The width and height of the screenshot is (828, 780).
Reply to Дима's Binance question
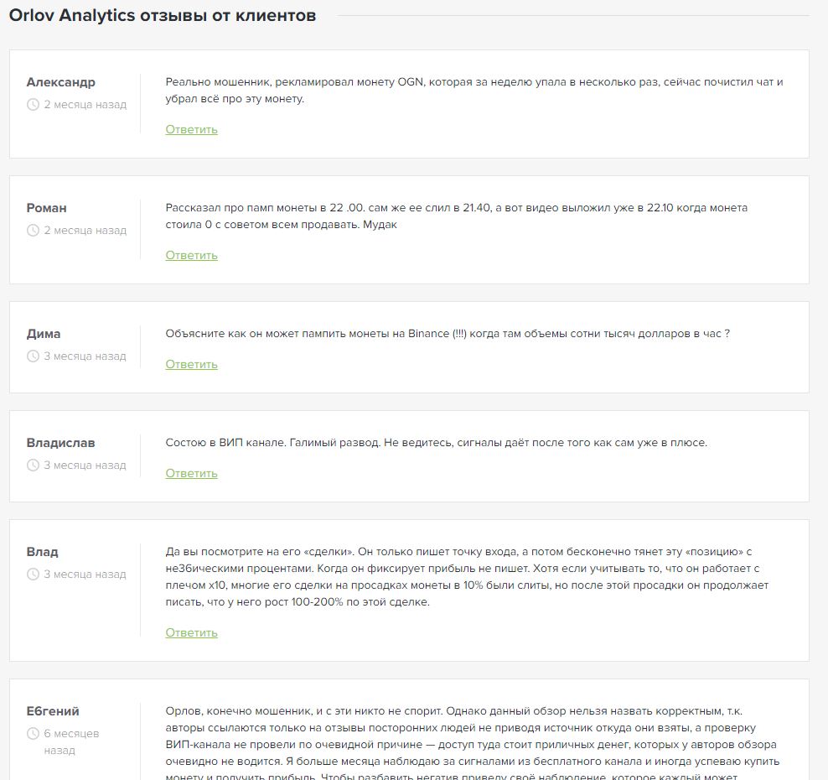(191, 364)
